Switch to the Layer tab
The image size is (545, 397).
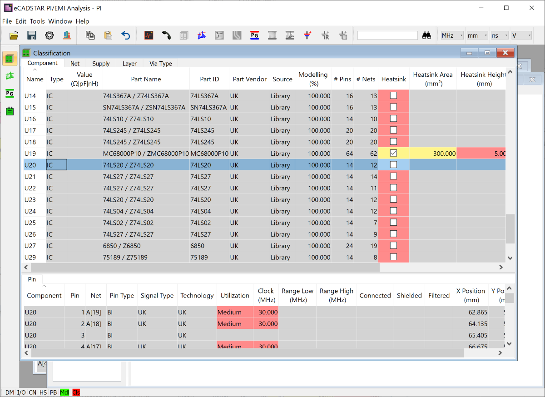(129, 64)
